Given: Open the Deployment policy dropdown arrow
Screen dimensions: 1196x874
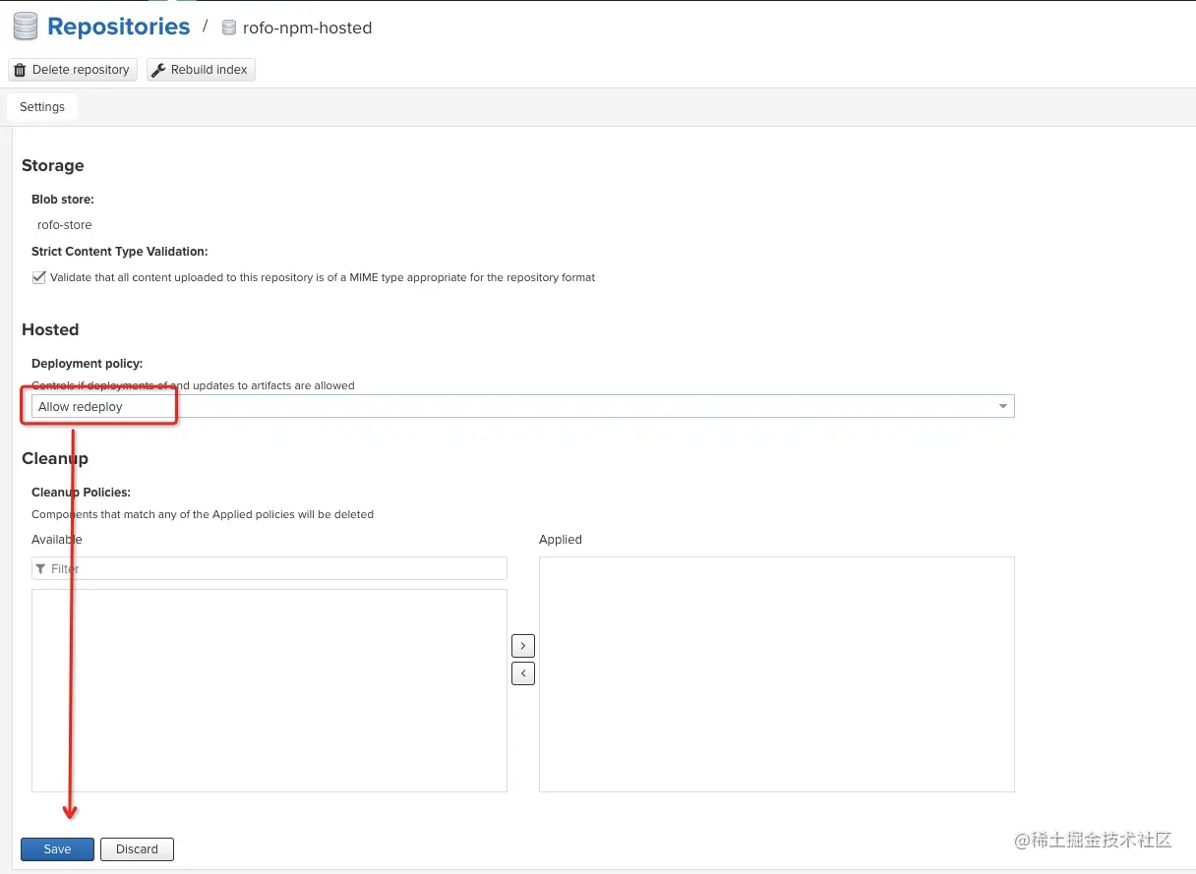Looking at the screenshot, I should pos(1003,407).
